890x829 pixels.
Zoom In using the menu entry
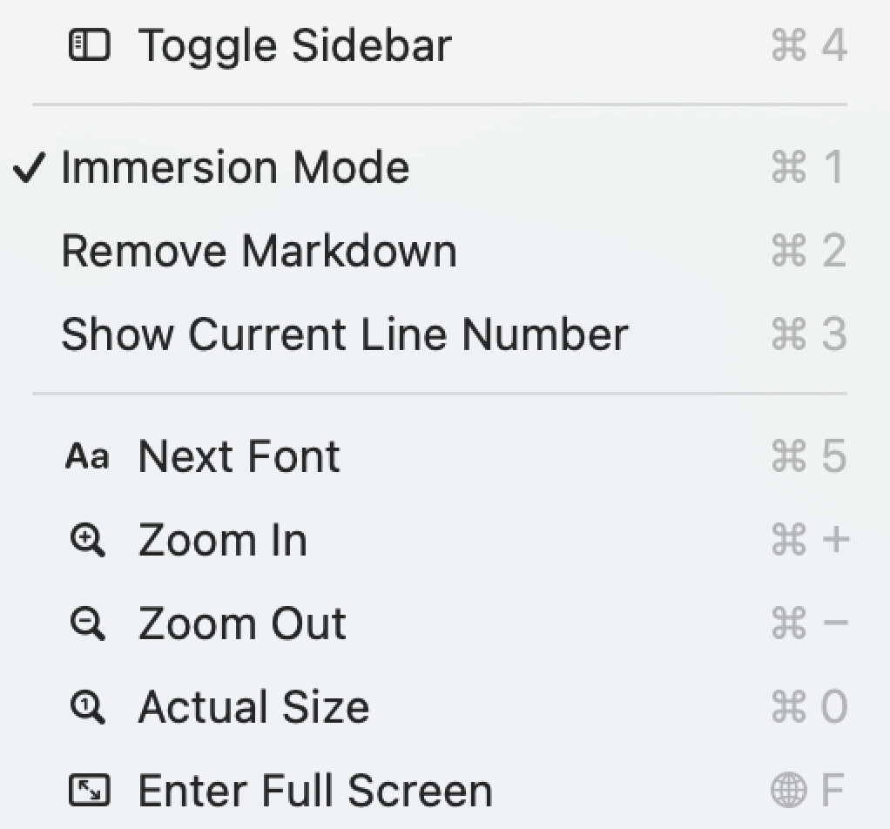tap(222, 538)
